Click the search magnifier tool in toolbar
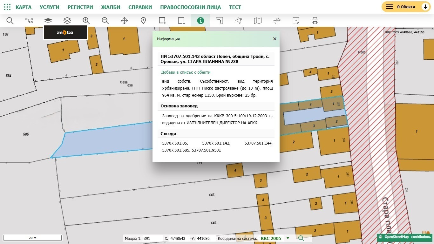 (x=10, y=21)
